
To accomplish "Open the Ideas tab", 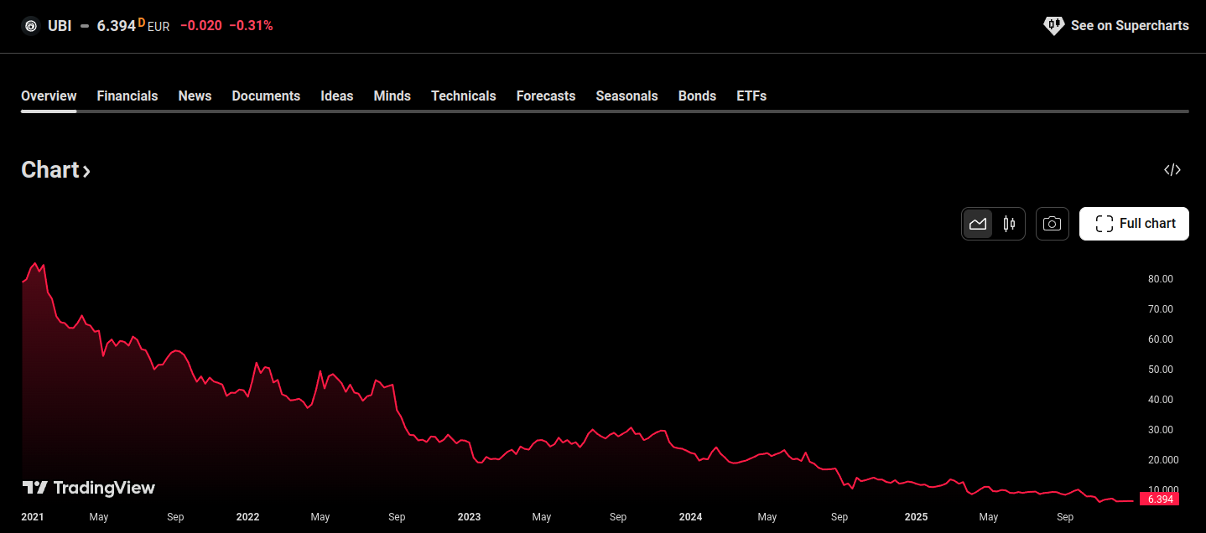I will (x=337, y=96).
